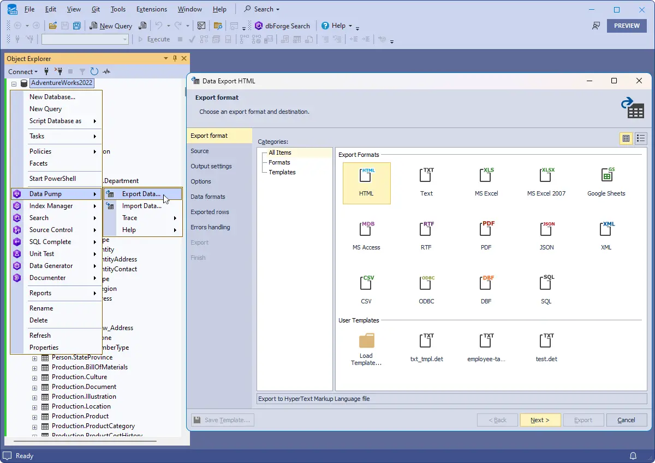Open the Tools menu
655x463 pixels.
coord(118,9)
